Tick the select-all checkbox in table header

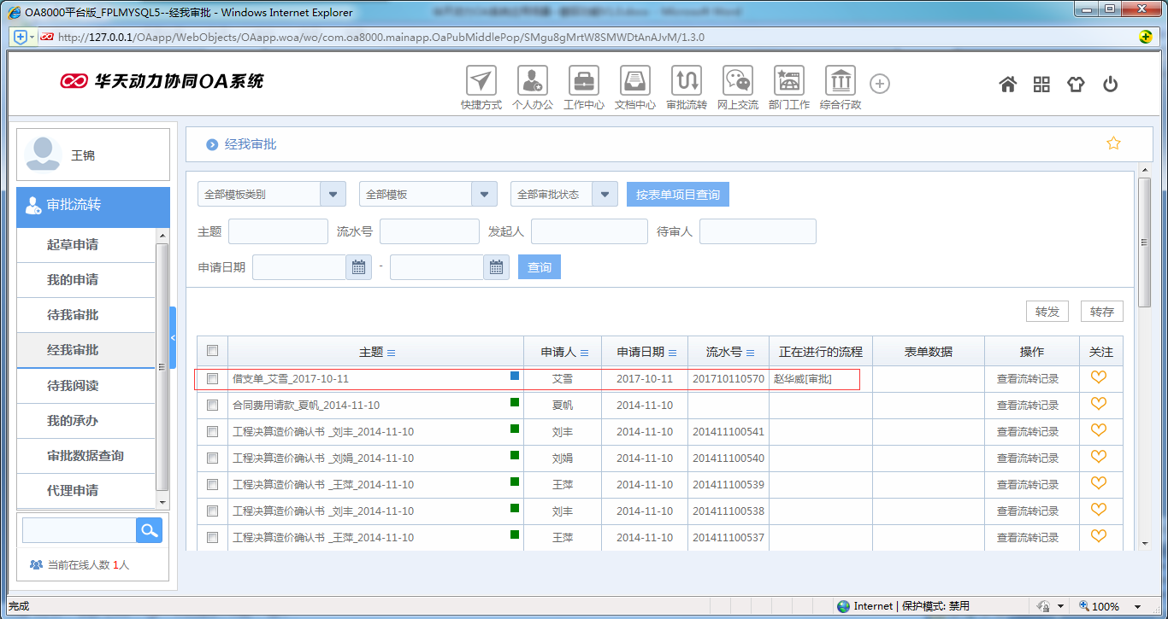pyautogui.click(x=213, y=351)
